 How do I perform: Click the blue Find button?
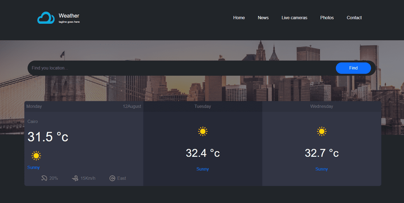353,68
